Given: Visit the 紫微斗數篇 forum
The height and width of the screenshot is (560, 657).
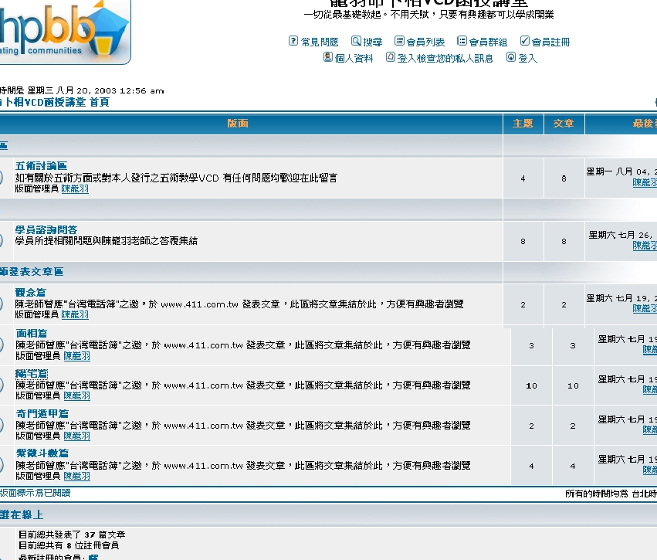Looking at the screenshot, I should click(42, 453).
